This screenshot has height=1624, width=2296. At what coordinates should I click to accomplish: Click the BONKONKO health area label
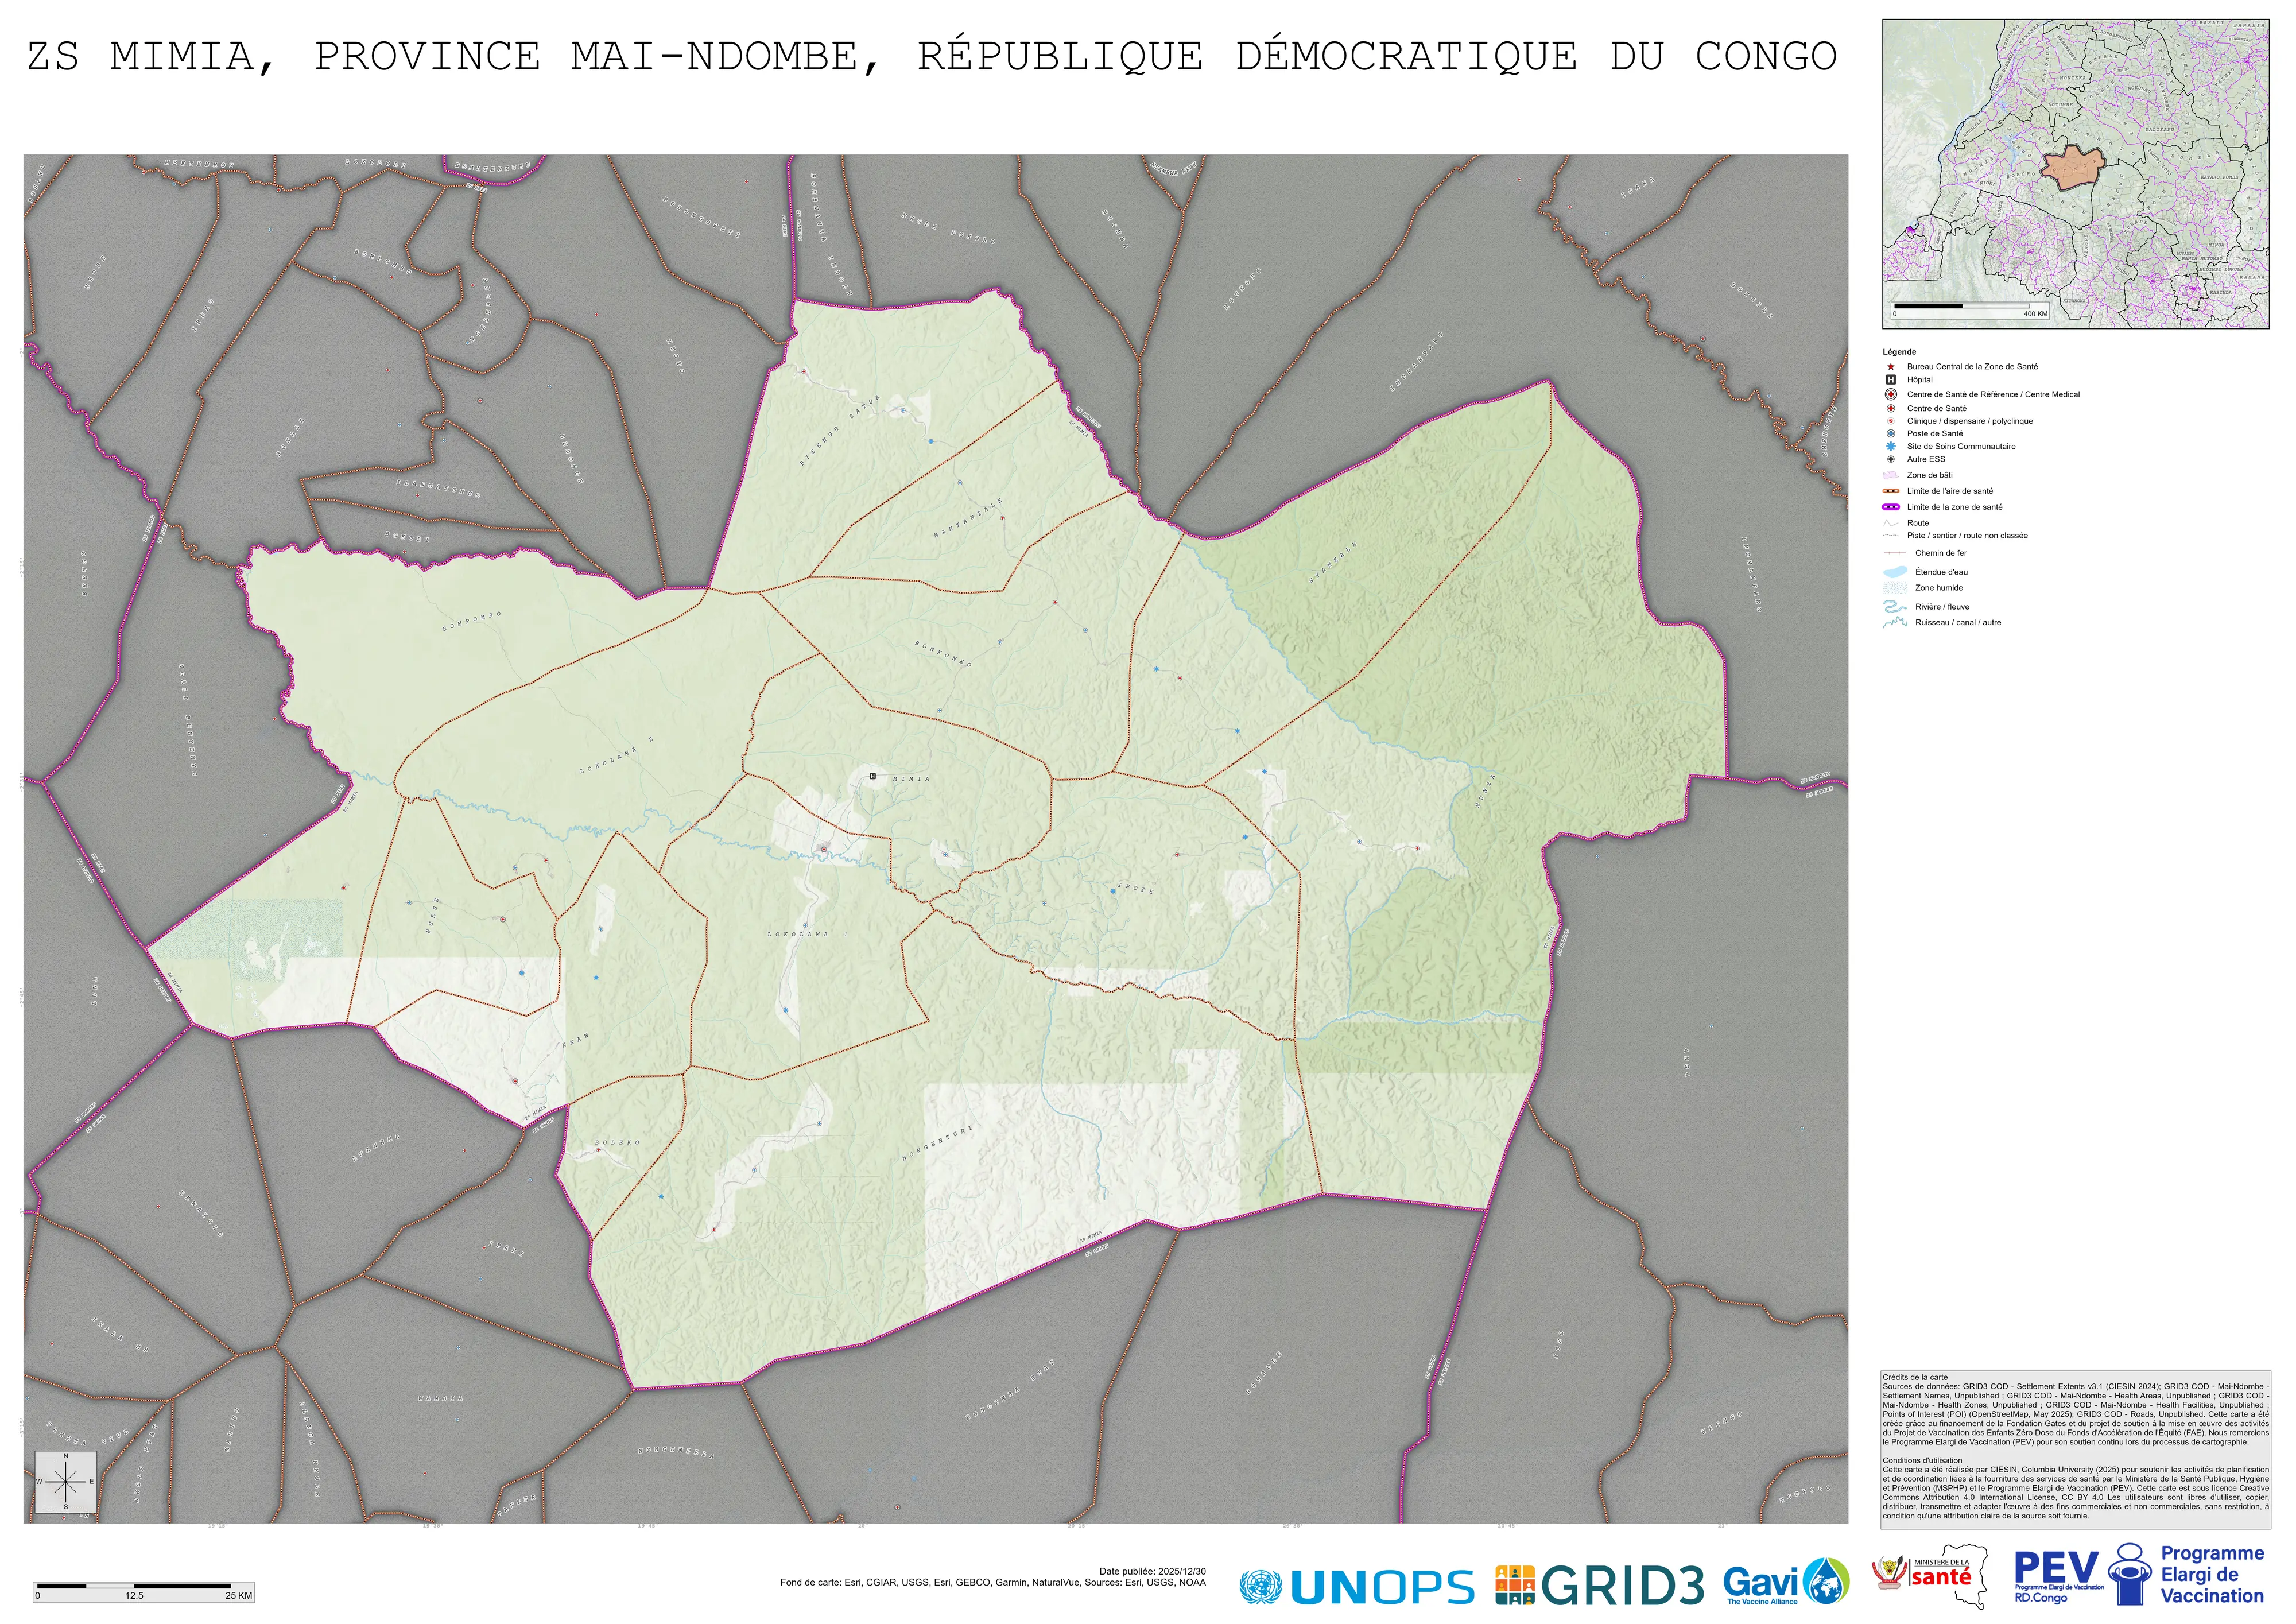[x=943, y=654]
